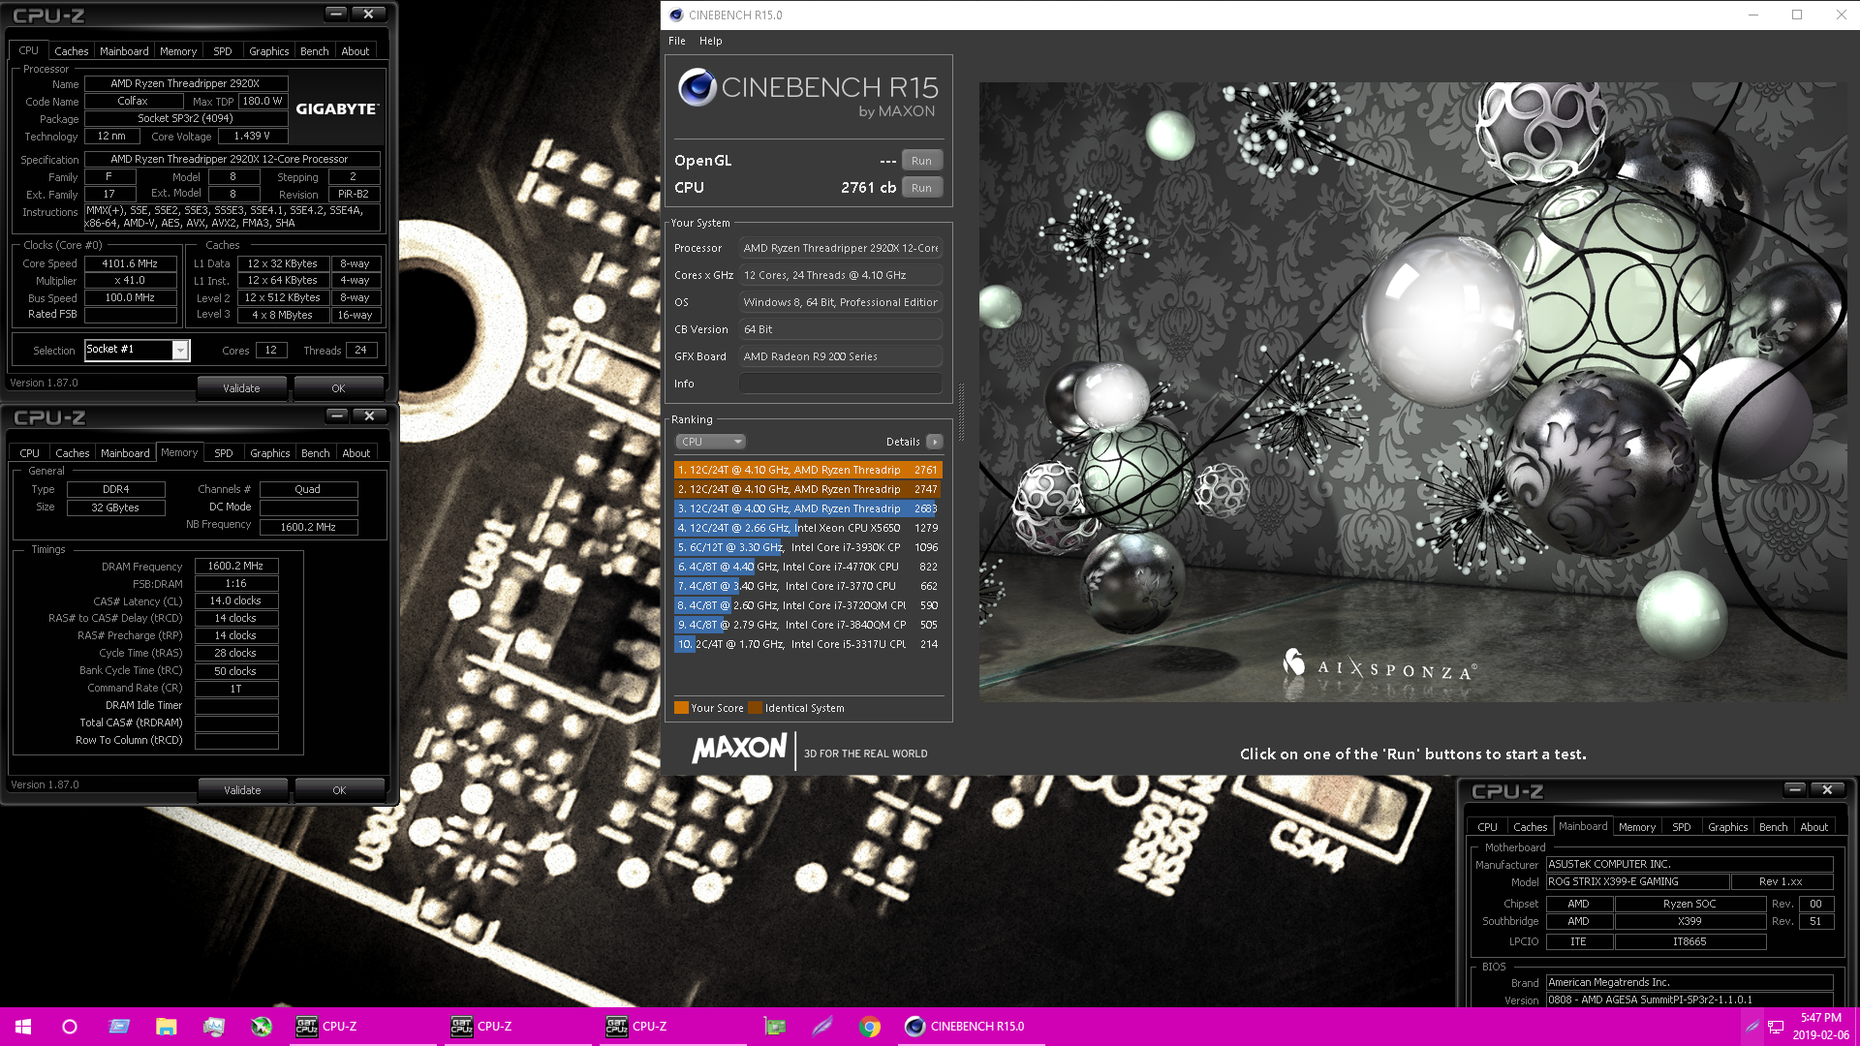
Task: Minimize the Memory CPU-Z window
Action: click(337, 415)
